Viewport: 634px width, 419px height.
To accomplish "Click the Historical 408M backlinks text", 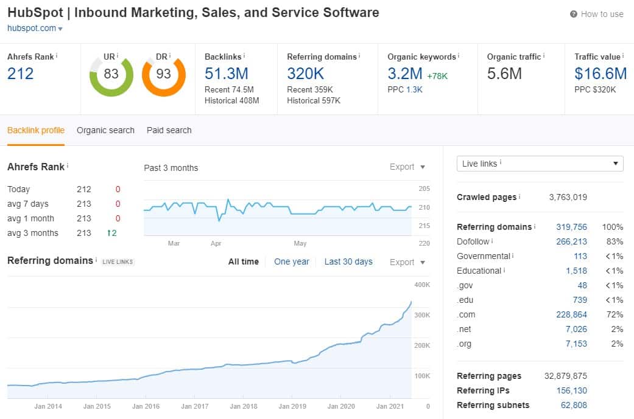I will point(231,100).
